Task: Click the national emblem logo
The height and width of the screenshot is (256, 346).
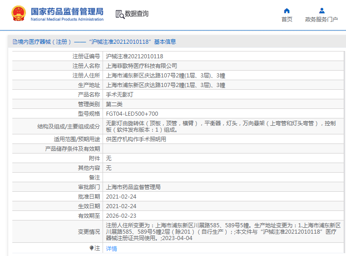Action: click(19, 14)
